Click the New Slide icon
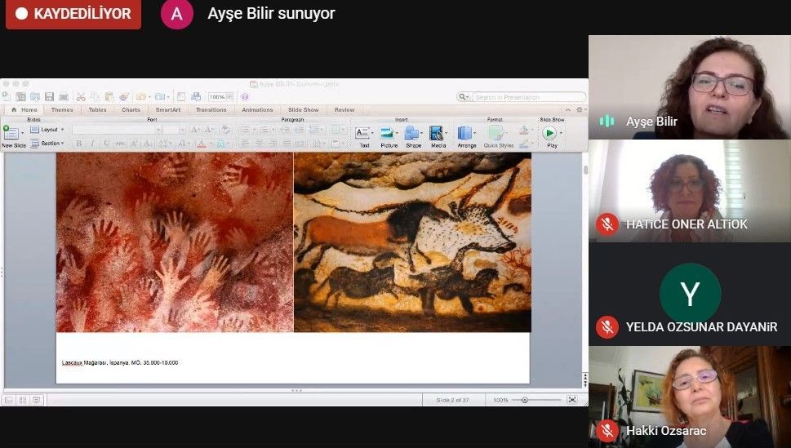 click(11, 133)
